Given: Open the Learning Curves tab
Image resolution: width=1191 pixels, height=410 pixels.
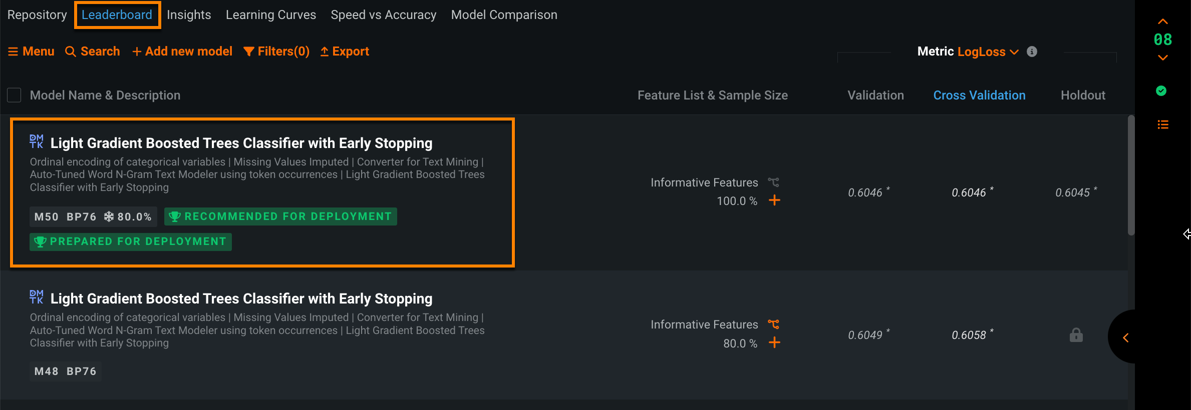Looking at the screenshot, I should (x=270, y=15).
